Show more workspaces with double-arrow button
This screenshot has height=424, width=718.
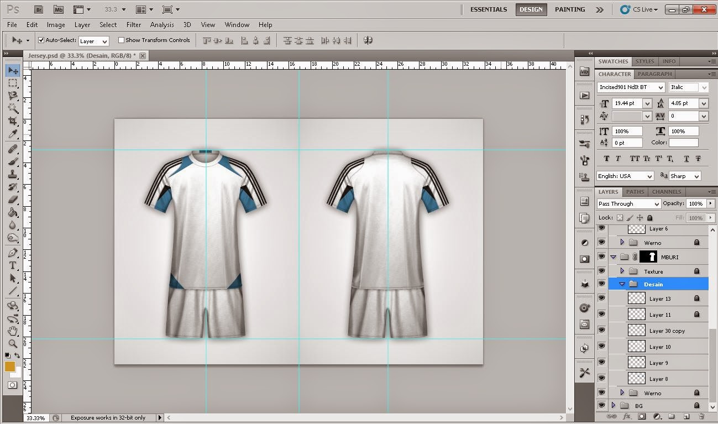coord(600,9)
